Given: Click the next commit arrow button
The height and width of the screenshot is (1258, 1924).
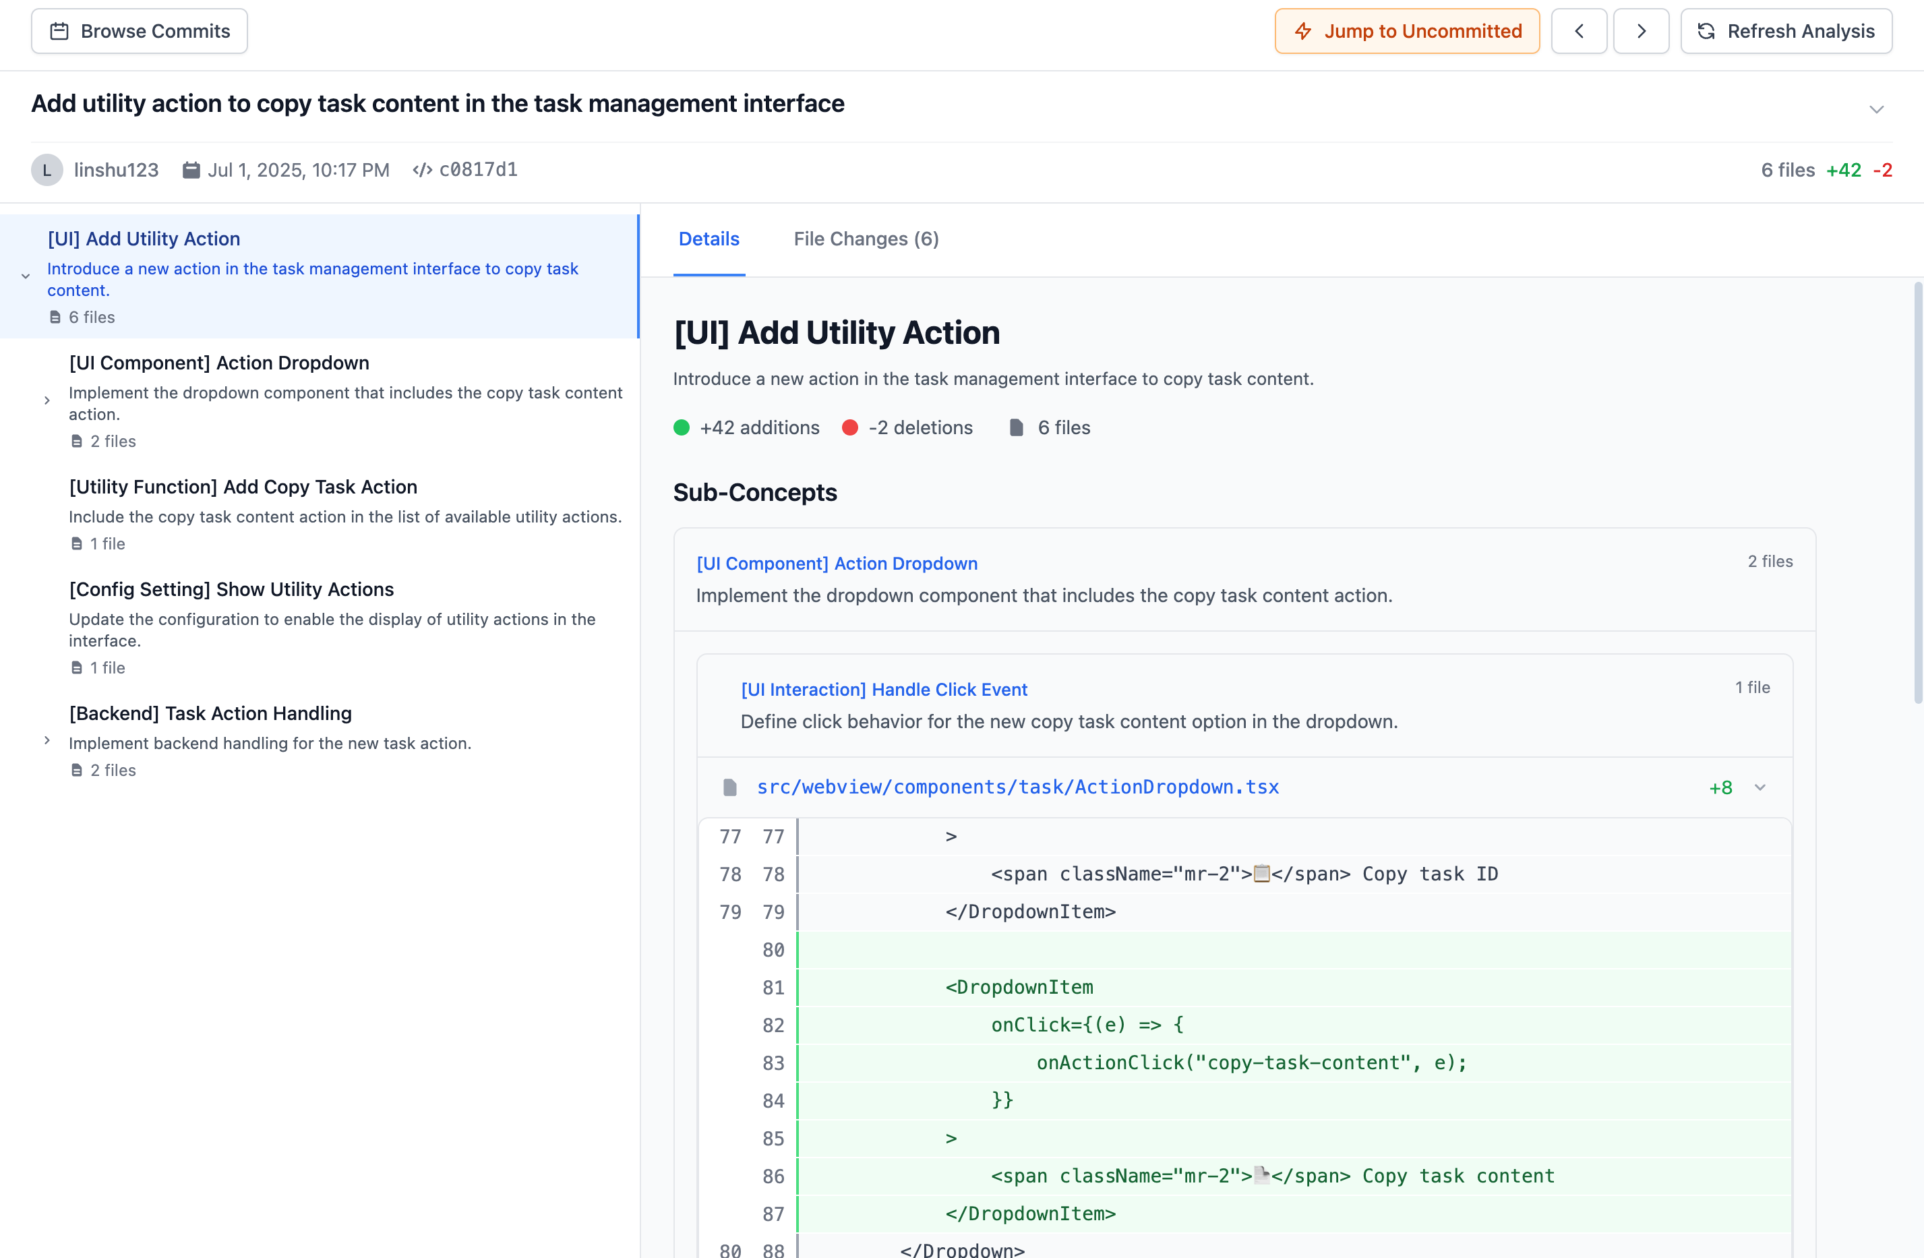Looking at the screenshot, I should (x=1640, y=31).
